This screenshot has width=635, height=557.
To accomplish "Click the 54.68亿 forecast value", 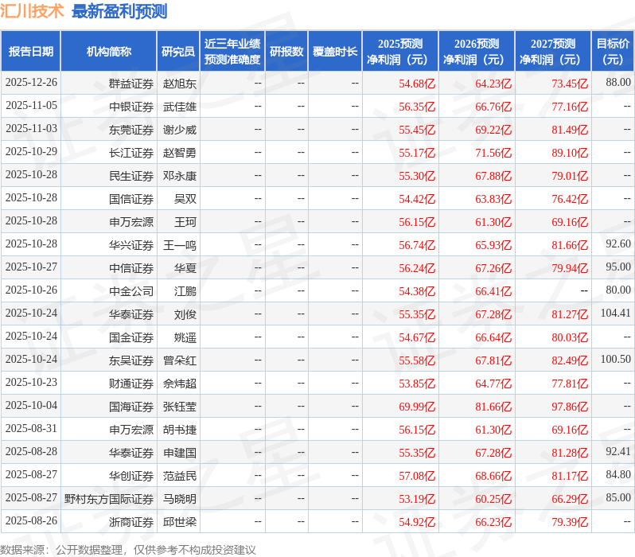I will (x=417, y=84).
